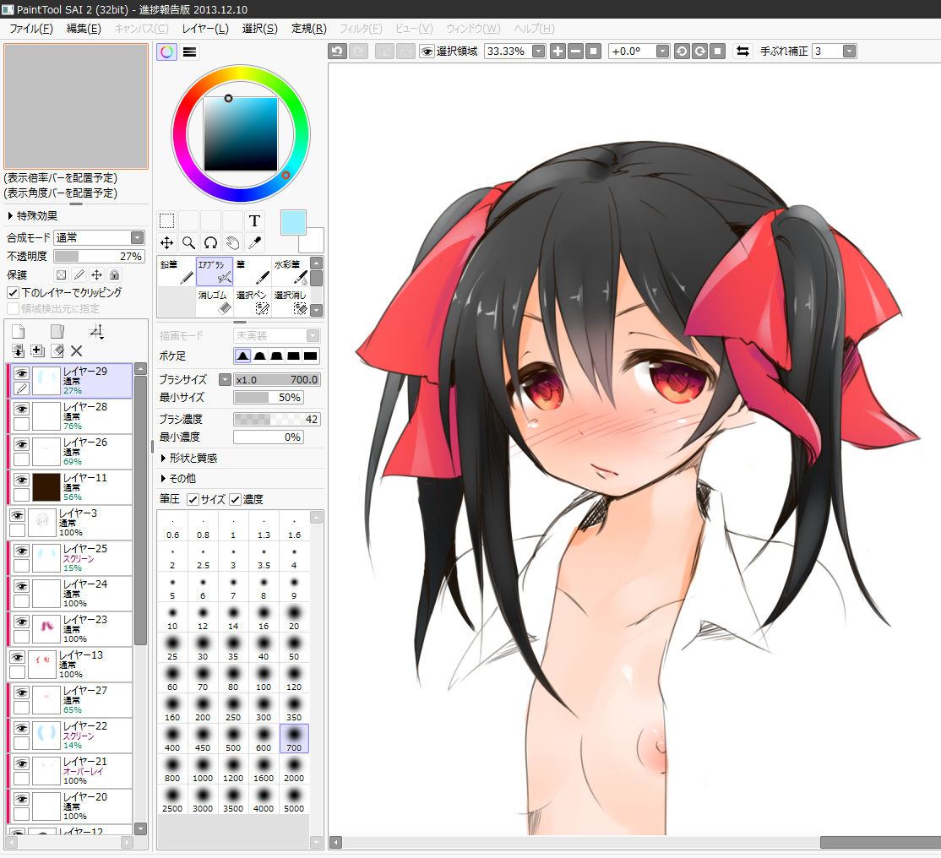The height and width of the screenshot is (858, 941).
Task: Flip the canvas horizontally
Action: (x=743, y=51)
